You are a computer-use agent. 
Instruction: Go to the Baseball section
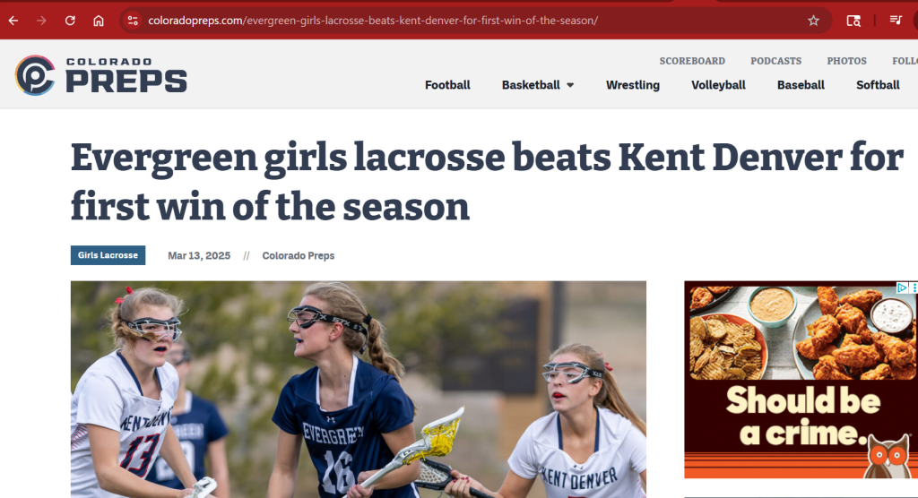coord(801,85)
